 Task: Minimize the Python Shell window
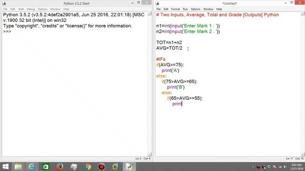(132, 3)
